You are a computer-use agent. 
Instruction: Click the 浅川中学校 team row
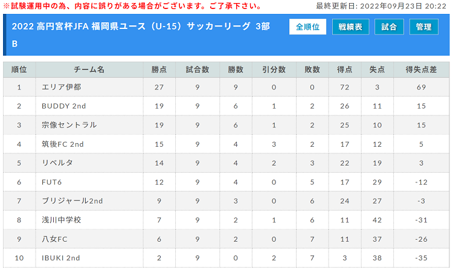226,220
